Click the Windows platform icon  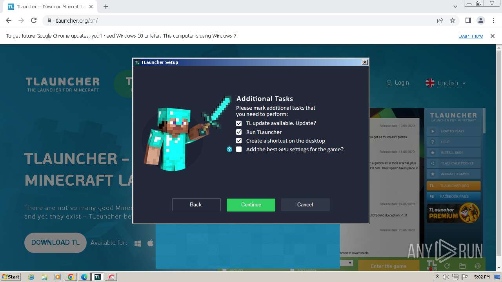(x=138, y=243)
